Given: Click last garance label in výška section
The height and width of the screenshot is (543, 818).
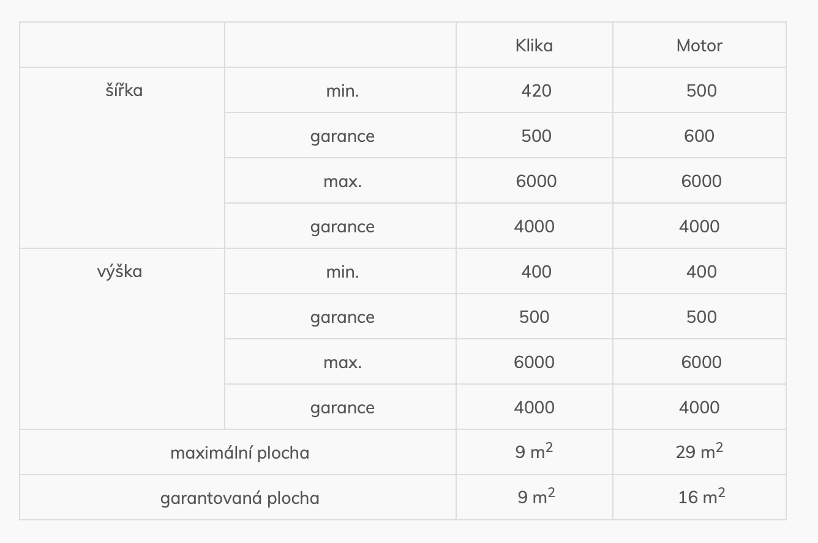Looking at the screenshot, I should (342, 407).
